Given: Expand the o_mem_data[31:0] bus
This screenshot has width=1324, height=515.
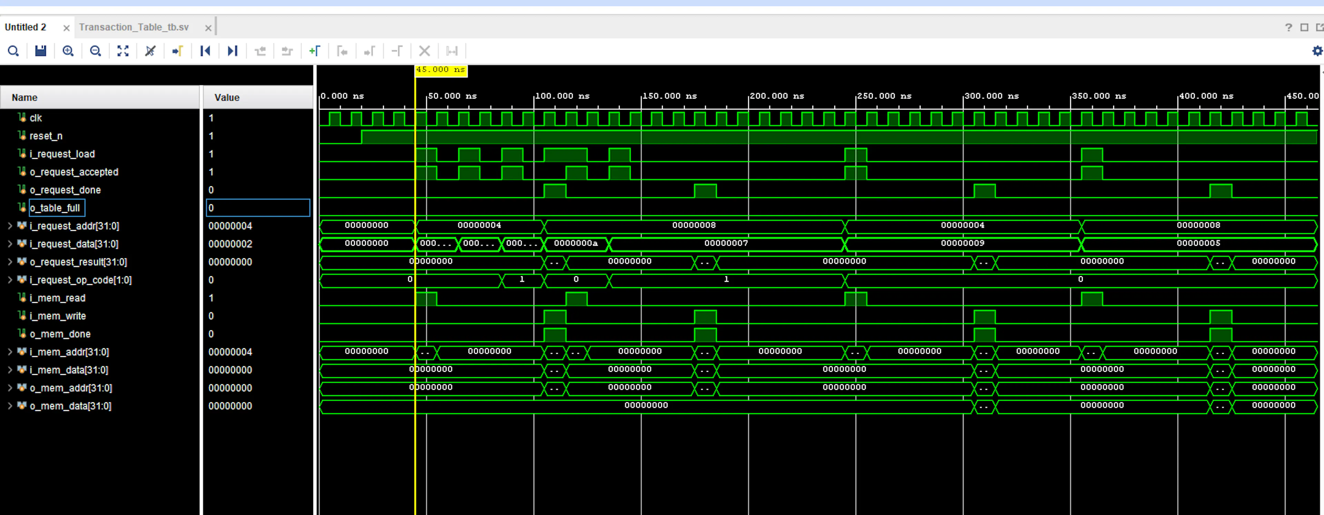Looking at the screenshot, I should tap(10, 406).
